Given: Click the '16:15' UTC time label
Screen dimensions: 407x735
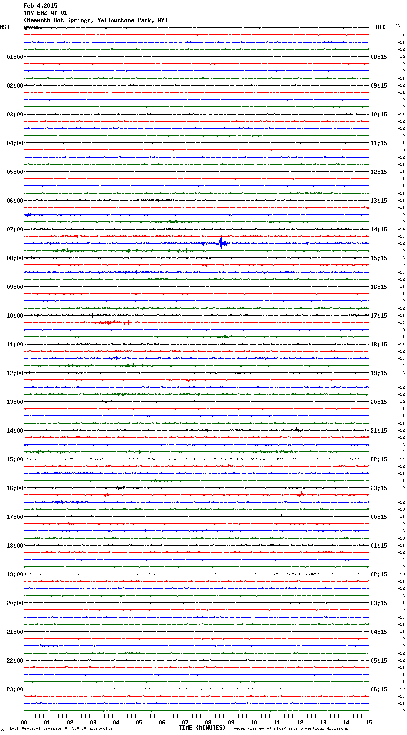Looking at the screenshot, I should click(x=379, y=287).
